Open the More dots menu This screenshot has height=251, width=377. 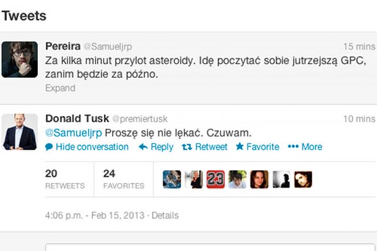tap(293, 146)
